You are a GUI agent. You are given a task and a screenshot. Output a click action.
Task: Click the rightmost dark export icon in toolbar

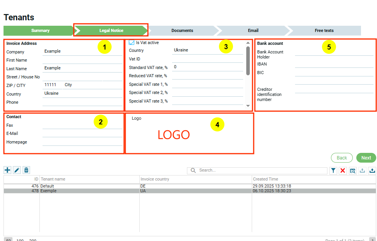(x=372, y=170)
